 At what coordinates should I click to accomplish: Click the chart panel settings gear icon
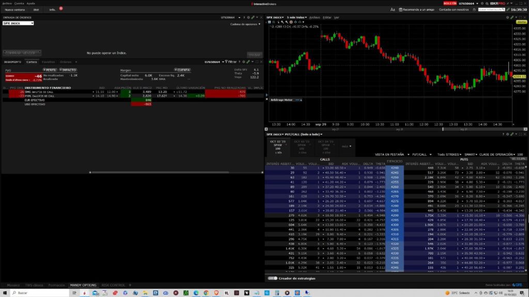[x=507, y=18]
